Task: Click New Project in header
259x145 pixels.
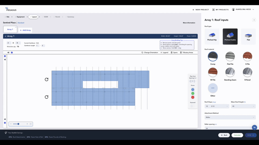Action: [x=201, y=10]
